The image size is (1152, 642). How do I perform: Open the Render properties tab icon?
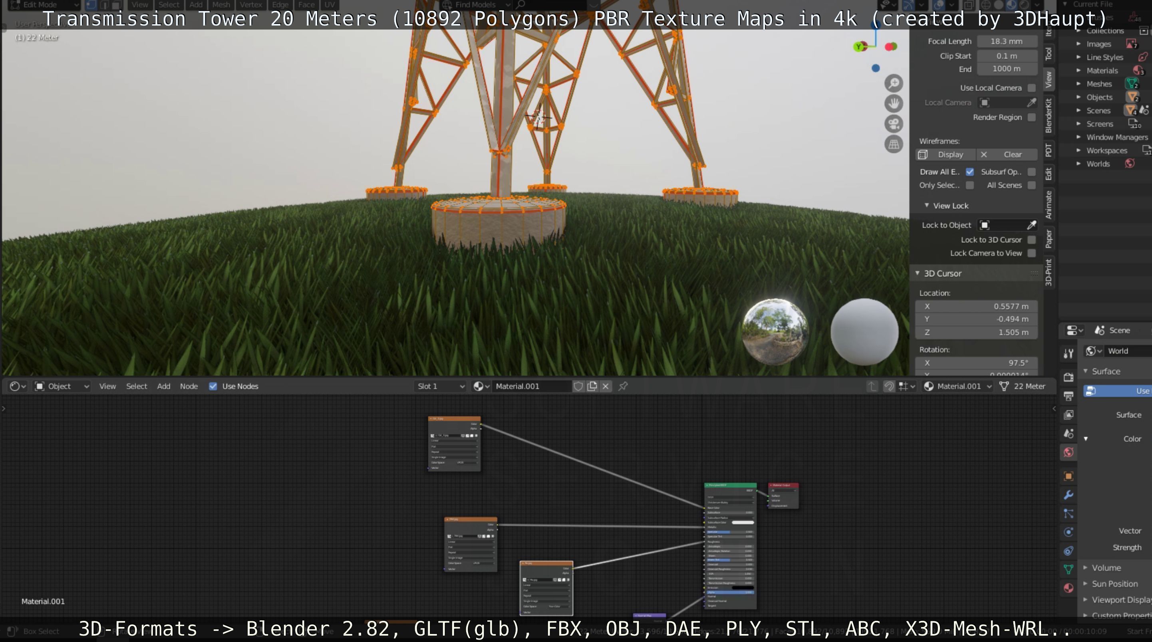(x=1069, y=377)
